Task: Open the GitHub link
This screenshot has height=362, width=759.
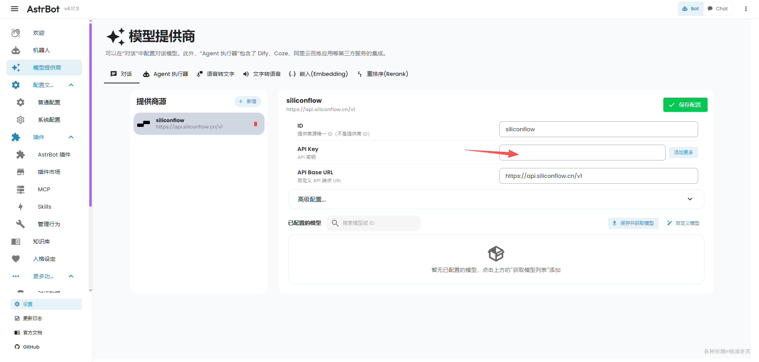Action: click(46, 347)
